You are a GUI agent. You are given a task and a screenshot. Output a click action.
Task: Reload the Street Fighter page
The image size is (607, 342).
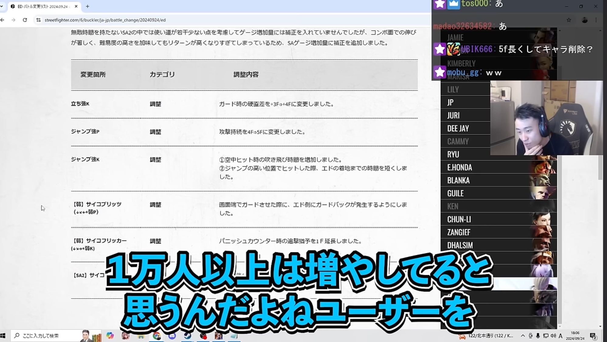point(25,20)
